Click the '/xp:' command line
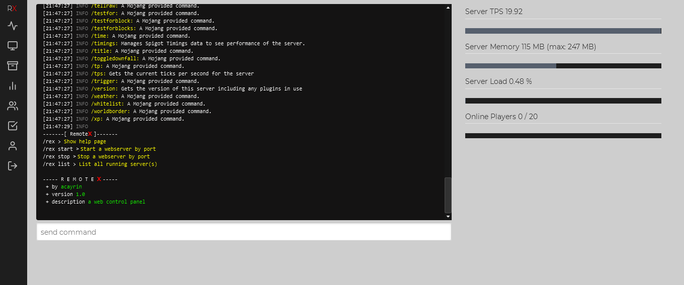The image size is (684, 285). [x=114, y=119]
